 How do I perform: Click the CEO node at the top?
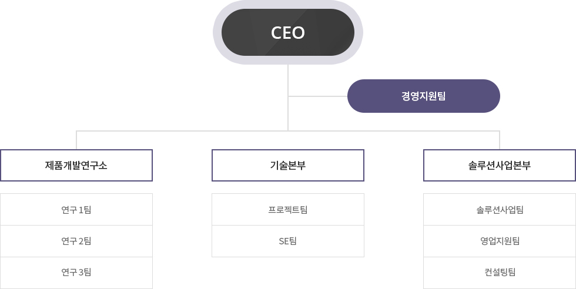(288, 32)
